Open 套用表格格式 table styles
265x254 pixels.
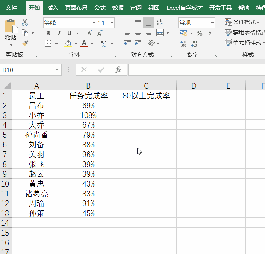(245, 32)
